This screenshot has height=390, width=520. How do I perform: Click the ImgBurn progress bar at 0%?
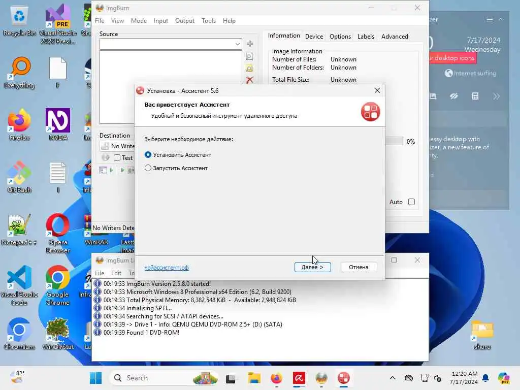coord(394,141)
